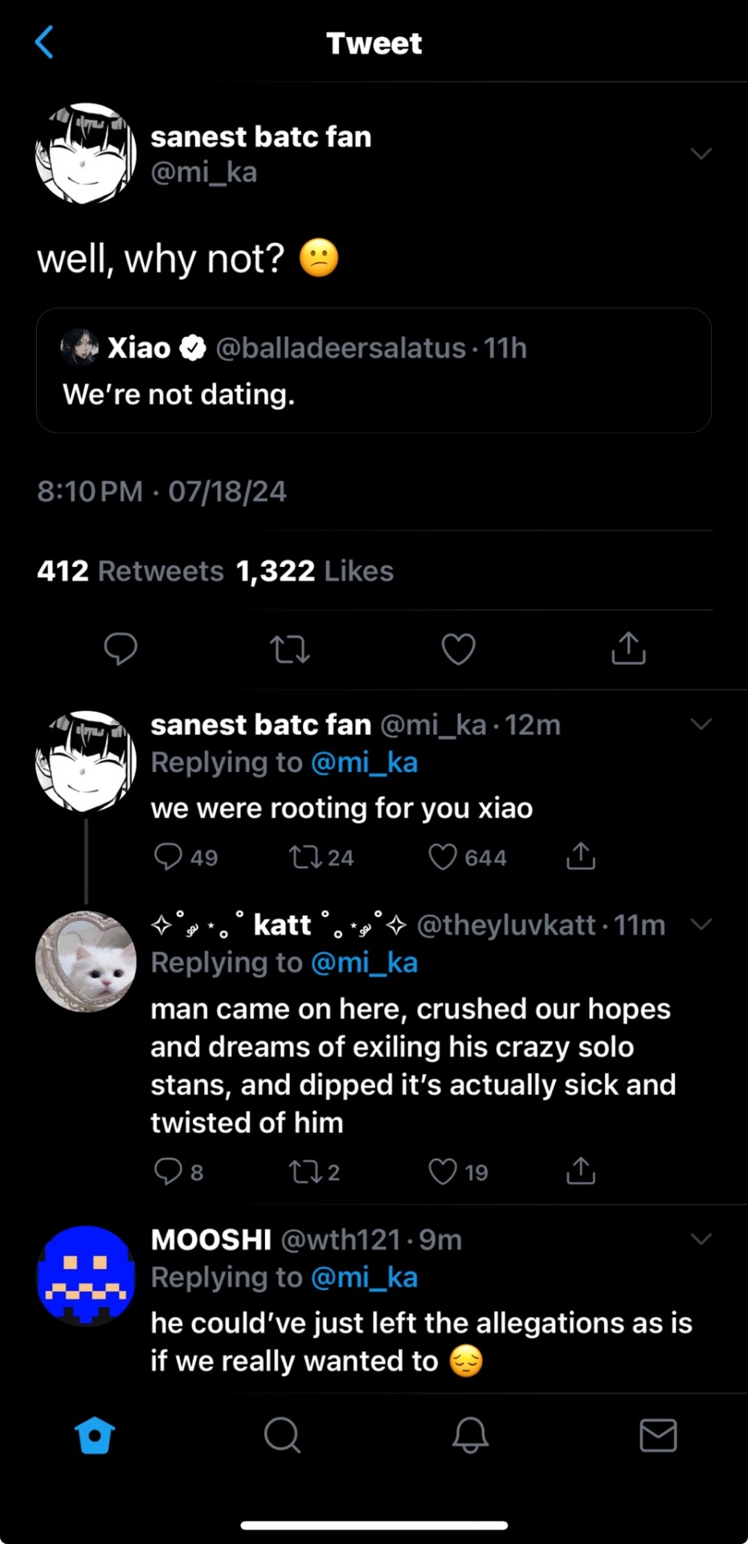Open chevron menu on MOOSHI's reply
This screenshot has width=748, height=1544.
[701, 1238]
